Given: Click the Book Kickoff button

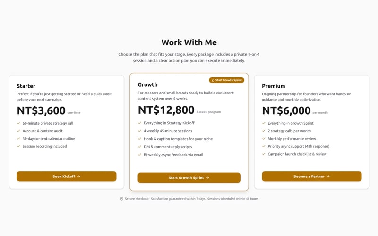Looking at the screenshot, I should pos(67,176).
